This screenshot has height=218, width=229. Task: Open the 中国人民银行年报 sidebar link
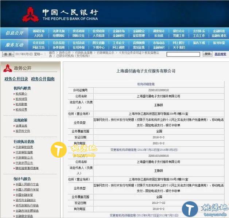pos(27,190)
